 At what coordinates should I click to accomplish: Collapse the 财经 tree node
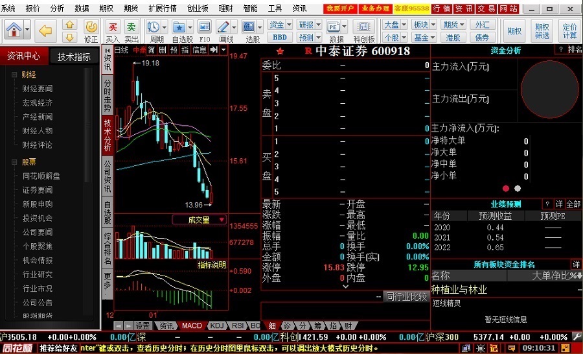point(14,75)
